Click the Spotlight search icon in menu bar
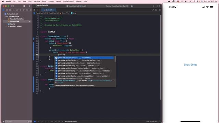Viewport: 219px width, 123px height. pyautogui.click(x=194, y=1)
